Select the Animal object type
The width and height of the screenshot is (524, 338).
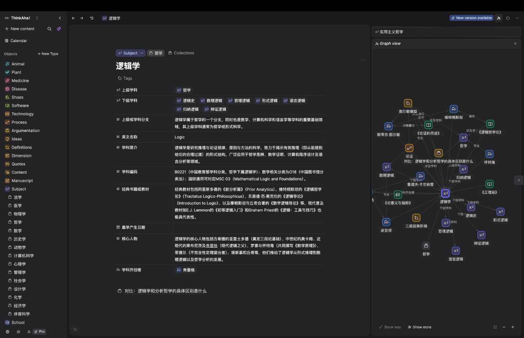click(18, 64)
